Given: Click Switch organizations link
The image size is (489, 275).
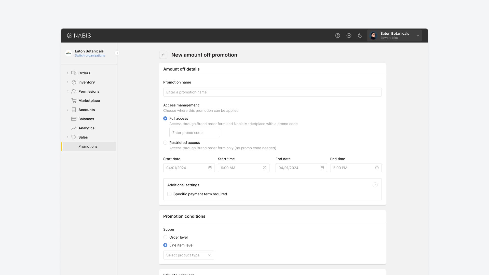Looking at the screenshot, I should [90, 56].
